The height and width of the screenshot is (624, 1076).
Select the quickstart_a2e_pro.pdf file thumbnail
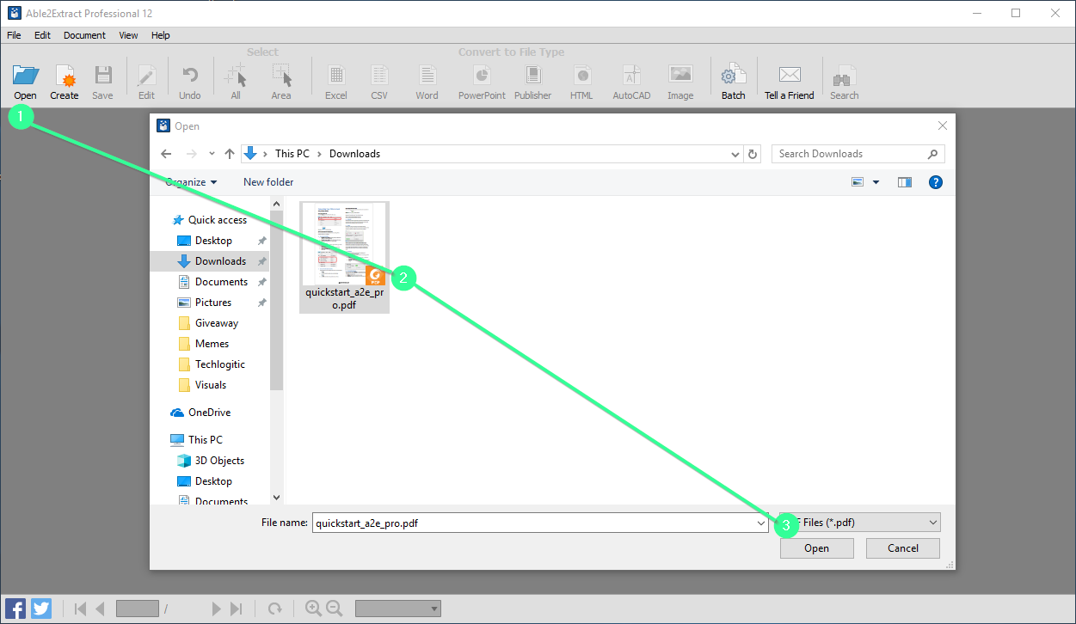click(344, 257)
